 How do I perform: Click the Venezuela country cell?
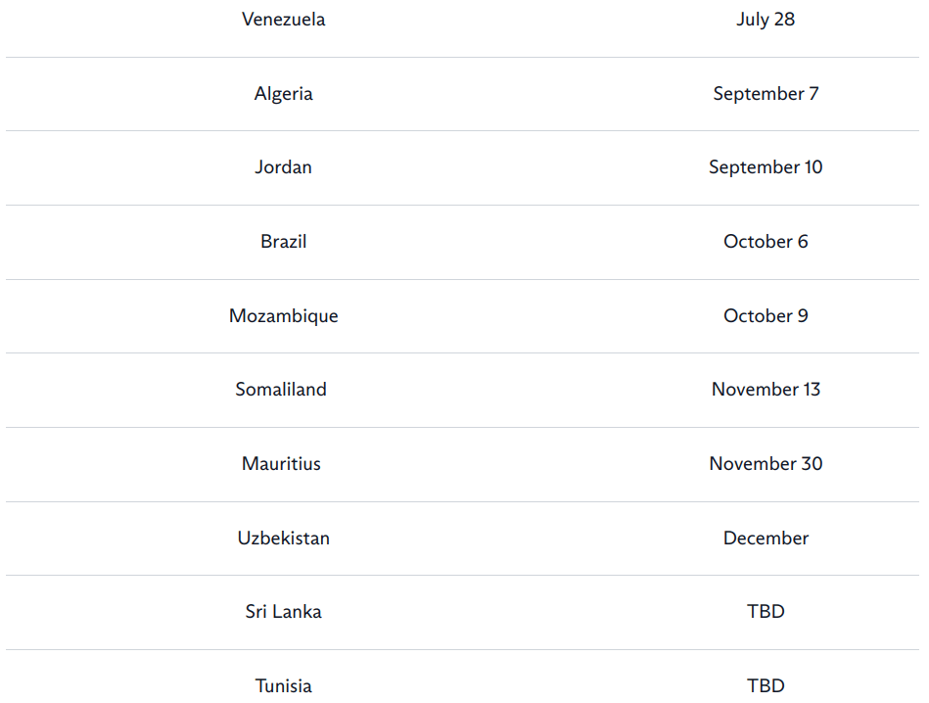click(x=284, y=20)
